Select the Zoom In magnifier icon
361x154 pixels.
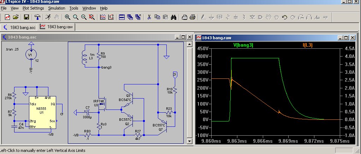[67, 17]
